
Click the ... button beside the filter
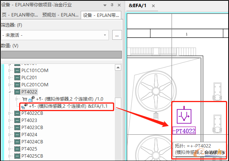[x=117, y=35]
